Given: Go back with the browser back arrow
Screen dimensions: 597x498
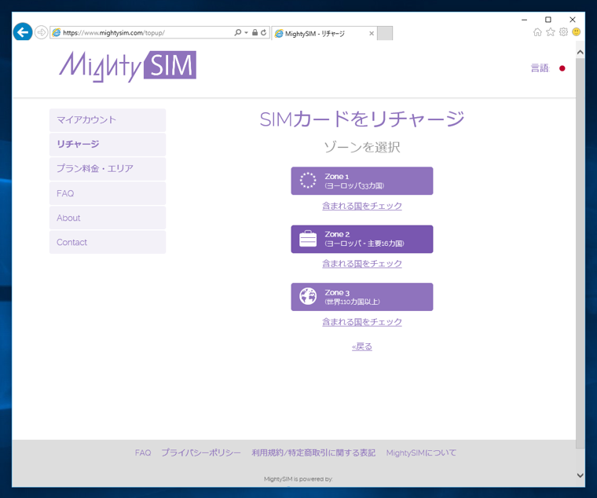Looking at the screenshot, I should (x=23, y=32).
